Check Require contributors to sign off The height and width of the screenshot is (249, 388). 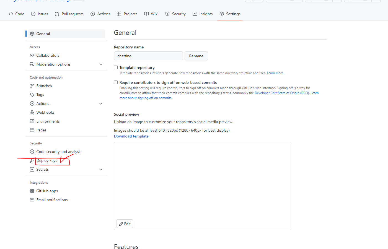[x=116, y=82]
